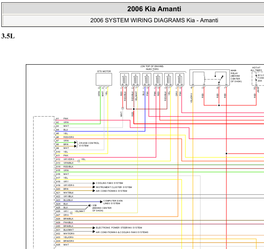The height and width of the screenshot is (249, 264).
Task: Click the '3.5L' engine heading
Action: (8, 36)
